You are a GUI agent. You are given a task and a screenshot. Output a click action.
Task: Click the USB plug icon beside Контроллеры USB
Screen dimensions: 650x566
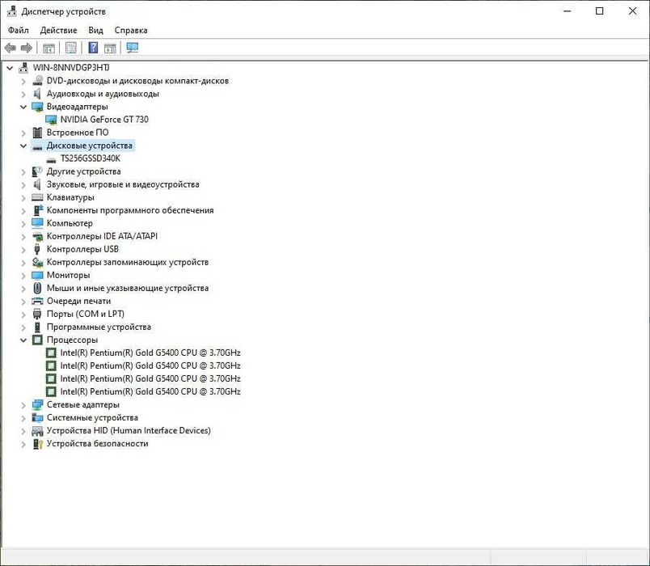37,249
